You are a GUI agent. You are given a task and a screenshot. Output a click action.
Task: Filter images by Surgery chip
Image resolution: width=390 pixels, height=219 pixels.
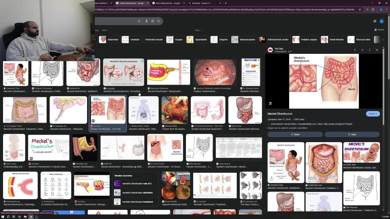pyautogui.click(x=175, y=40)
